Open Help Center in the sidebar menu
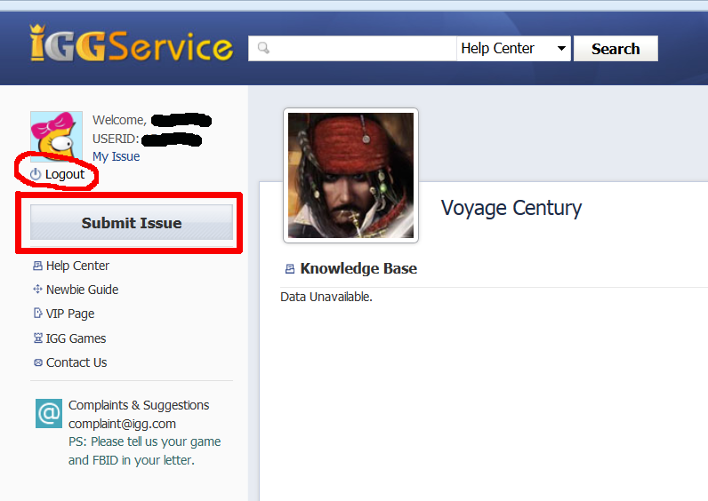The image size is (708, 501). point(77,266)
